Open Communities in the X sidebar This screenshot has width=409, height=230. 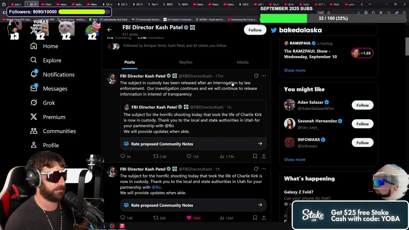click(53, 131)
